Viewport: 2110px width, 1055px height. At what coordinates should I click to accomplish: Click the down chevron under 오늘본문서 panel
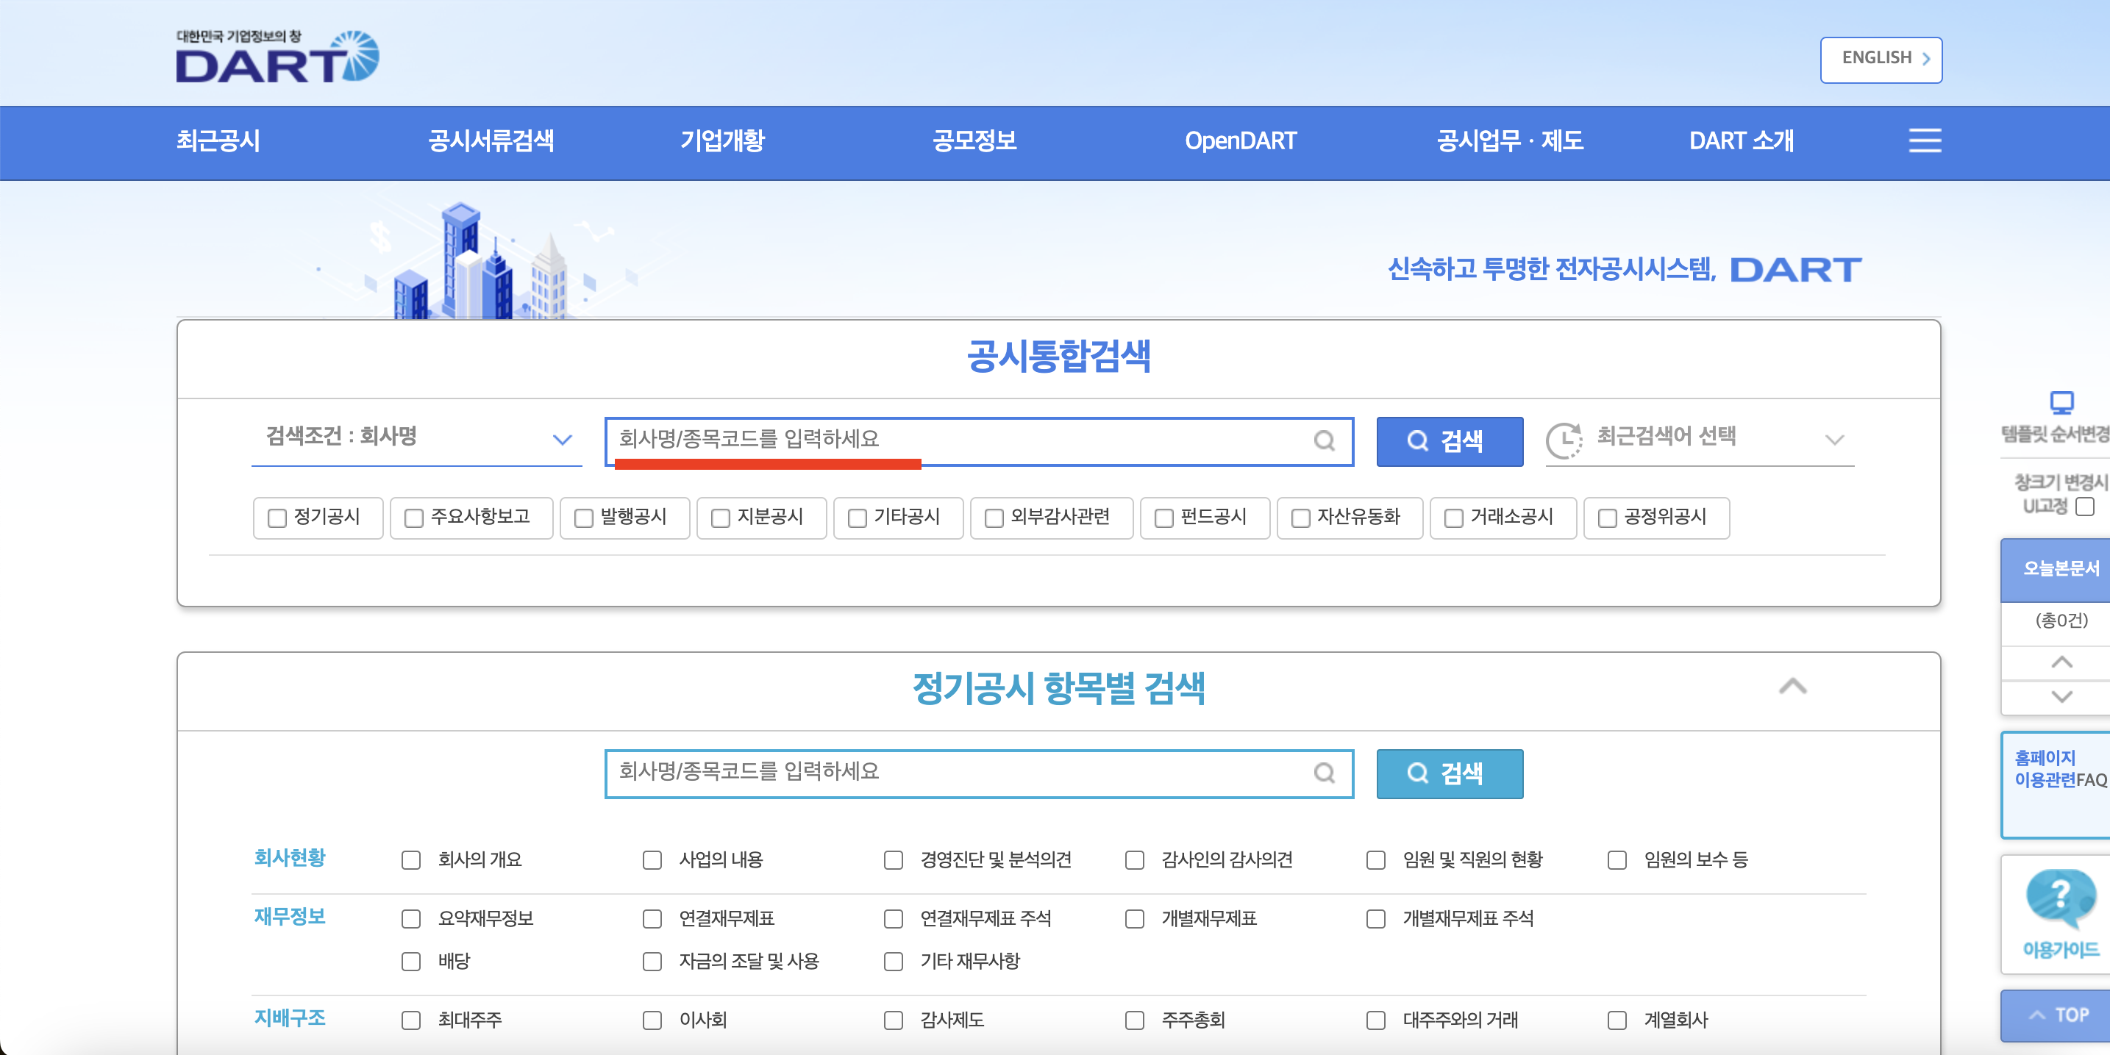coord(2061,698)
